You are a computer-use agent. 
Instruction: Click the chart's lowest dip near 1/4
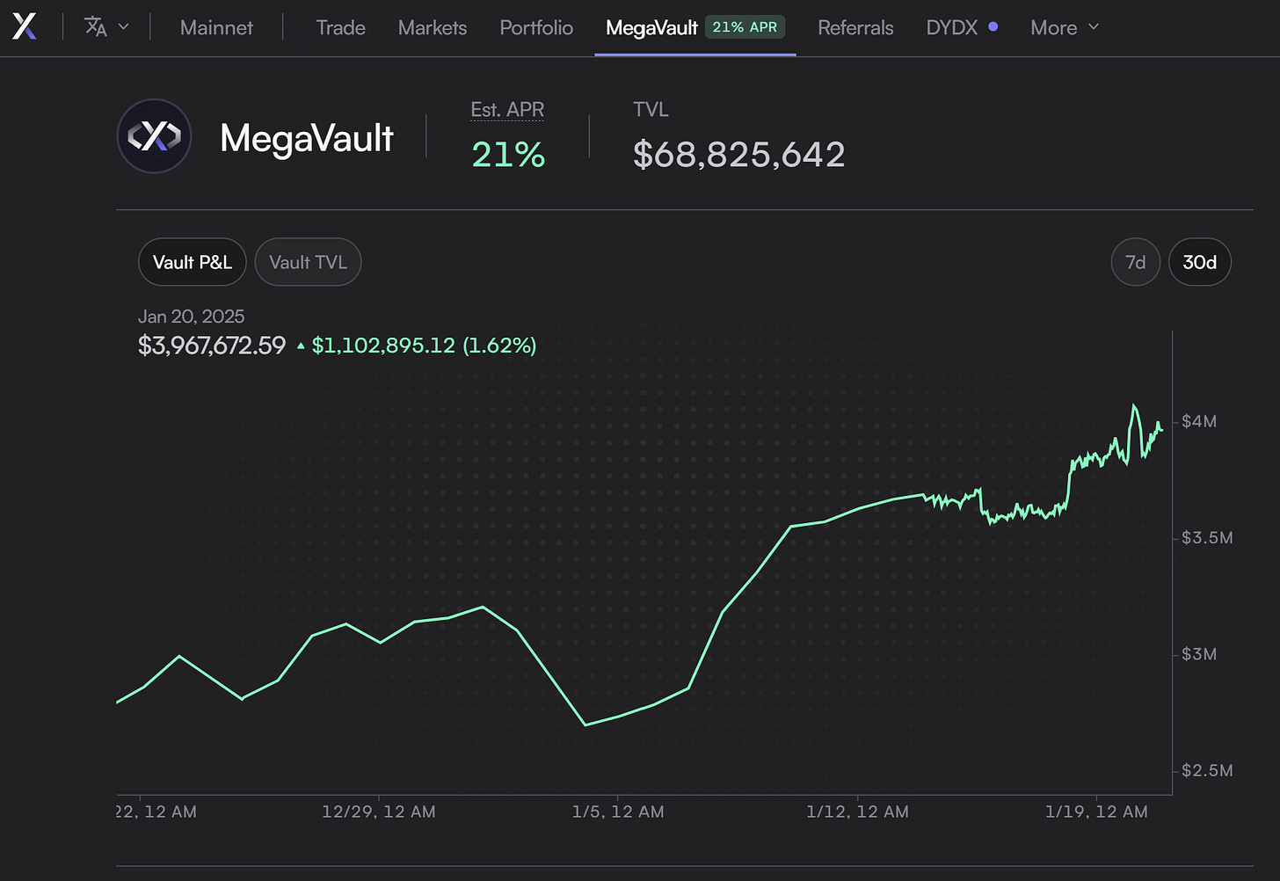click(585, 724)
